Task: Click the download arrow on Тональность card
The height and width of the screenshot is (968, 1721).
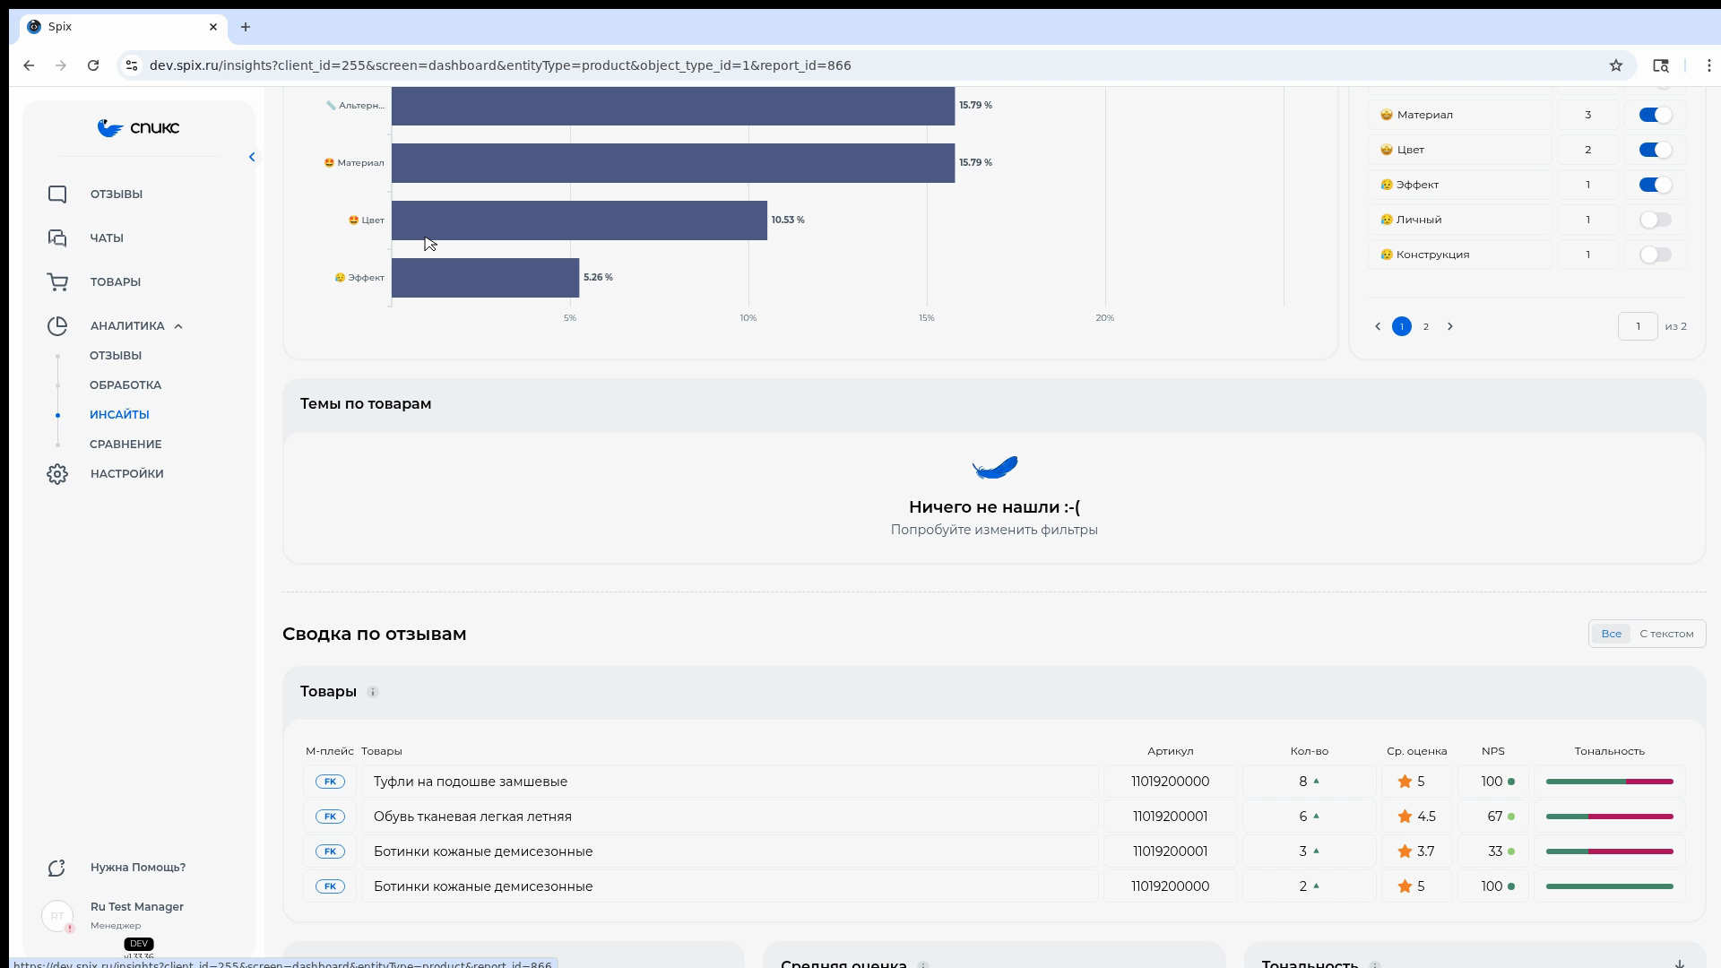Action: pyautogui.click(x=1679, y=964)
